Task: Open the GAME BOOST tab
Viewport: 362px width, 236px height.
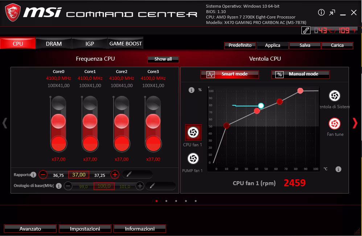Action: click(x=126, y=43)
